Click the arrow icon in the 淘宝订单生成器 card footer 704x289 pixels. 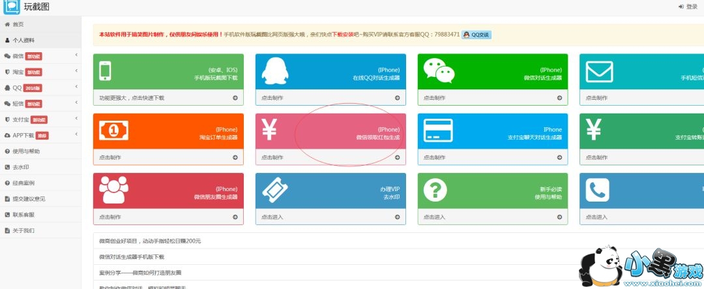[x=235, y=157]
